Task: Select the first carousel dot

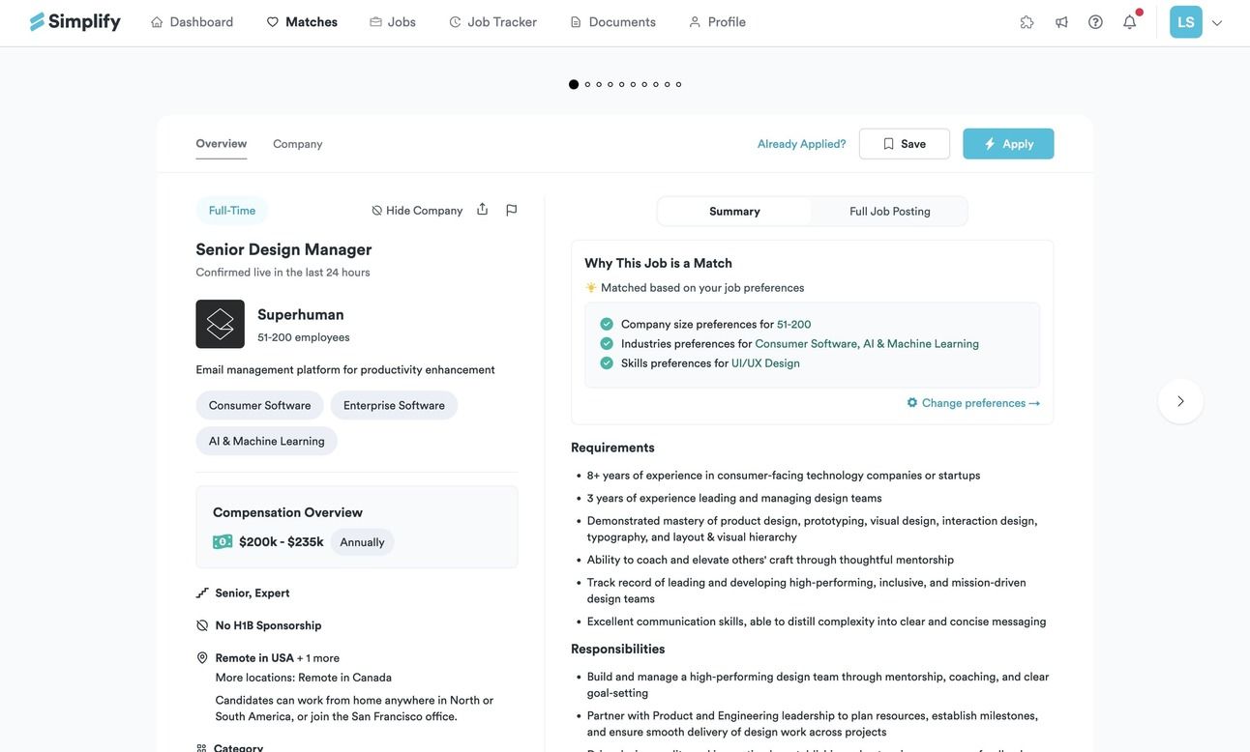Action: (x=574, y=84)
